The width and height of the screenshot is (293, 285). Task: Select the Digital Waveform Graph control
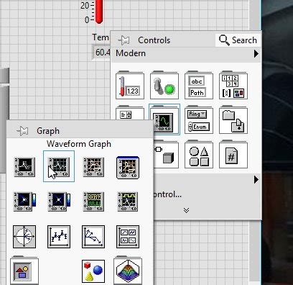tap(93, 202)
